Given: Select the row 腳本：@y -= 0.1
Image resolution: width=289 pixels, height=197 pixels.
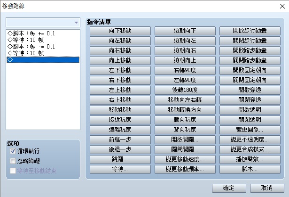Looking at the screenshot, I should (x=43, y=46).
